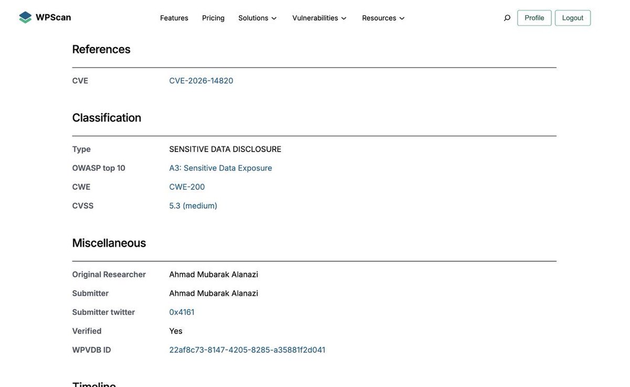This screenshot has width=630, height=387.
Task: Open the CVE-2026-14820 link
Action: (201, 81)
